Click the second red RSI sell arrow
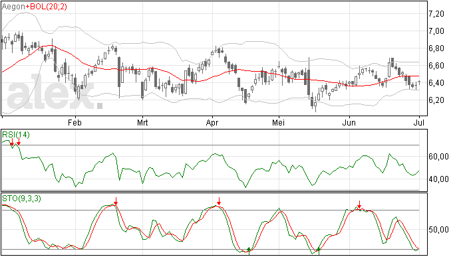Viewport: 459px width, 257px height. (19, 142)
